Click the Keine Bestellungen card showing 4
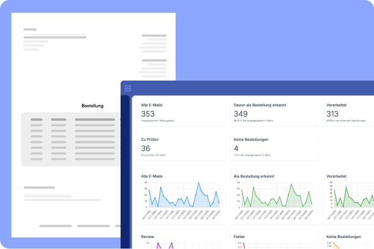This screenshot has height=249, width=374. (x=273, y=147)
